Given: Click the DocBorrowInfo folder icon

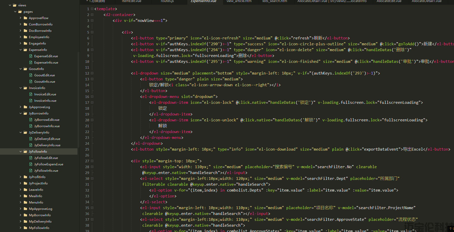Looking at the screenshot, I should coord(25,31).
